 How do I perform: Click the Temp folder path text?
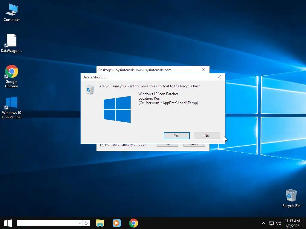(x=168, y=103)
